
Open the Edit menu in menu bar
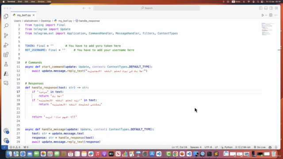[27, 2]
